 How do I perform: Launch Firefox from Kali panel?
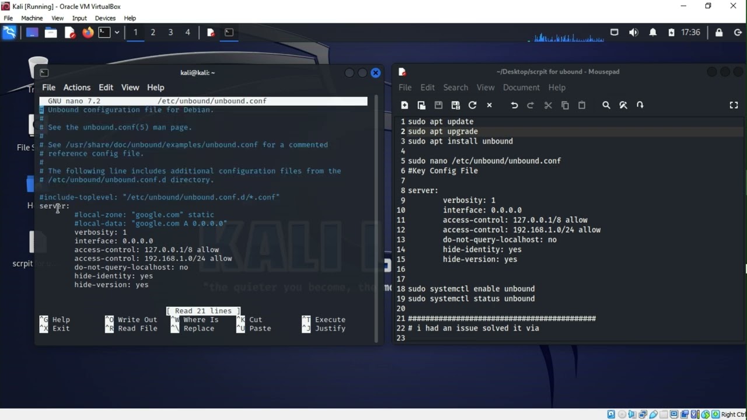tap(88, 33)
